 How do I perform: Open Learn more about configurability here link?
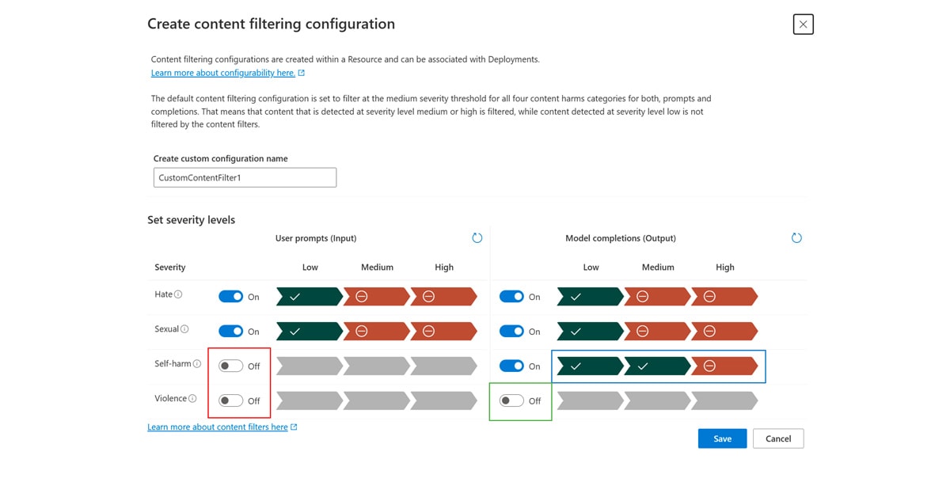click(x=223, y=73)
